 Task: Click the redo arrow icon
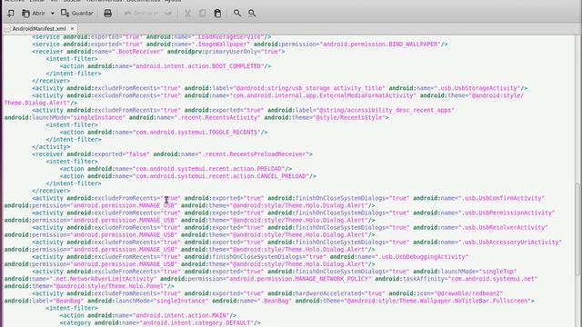pos(168,14)
